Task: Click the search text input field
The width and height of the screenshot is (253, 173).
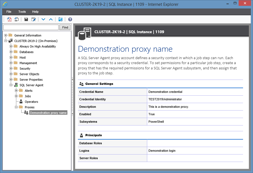Action: click(31, 27)
